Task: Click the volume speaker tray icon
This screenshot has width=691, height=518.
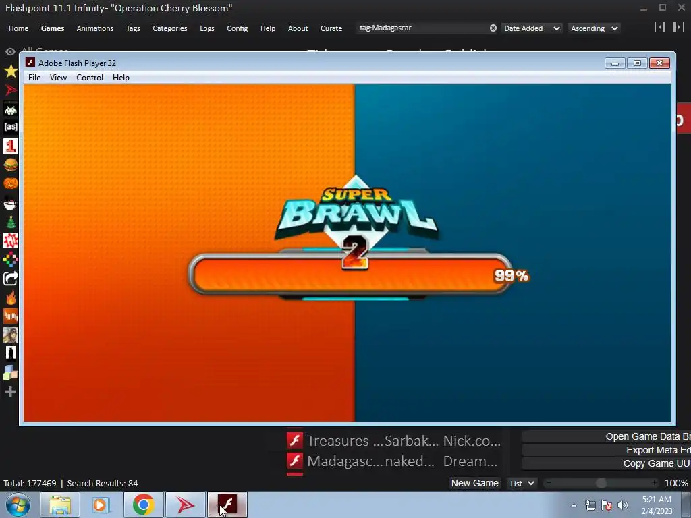Action: [623, 505]
